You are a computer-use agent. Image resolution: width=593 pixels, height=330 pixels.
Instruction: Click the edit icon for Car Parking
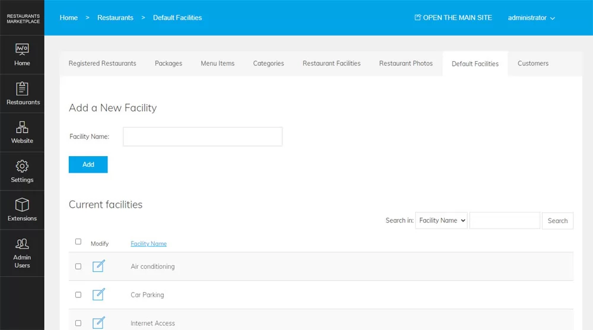click(x=98, y=294)
